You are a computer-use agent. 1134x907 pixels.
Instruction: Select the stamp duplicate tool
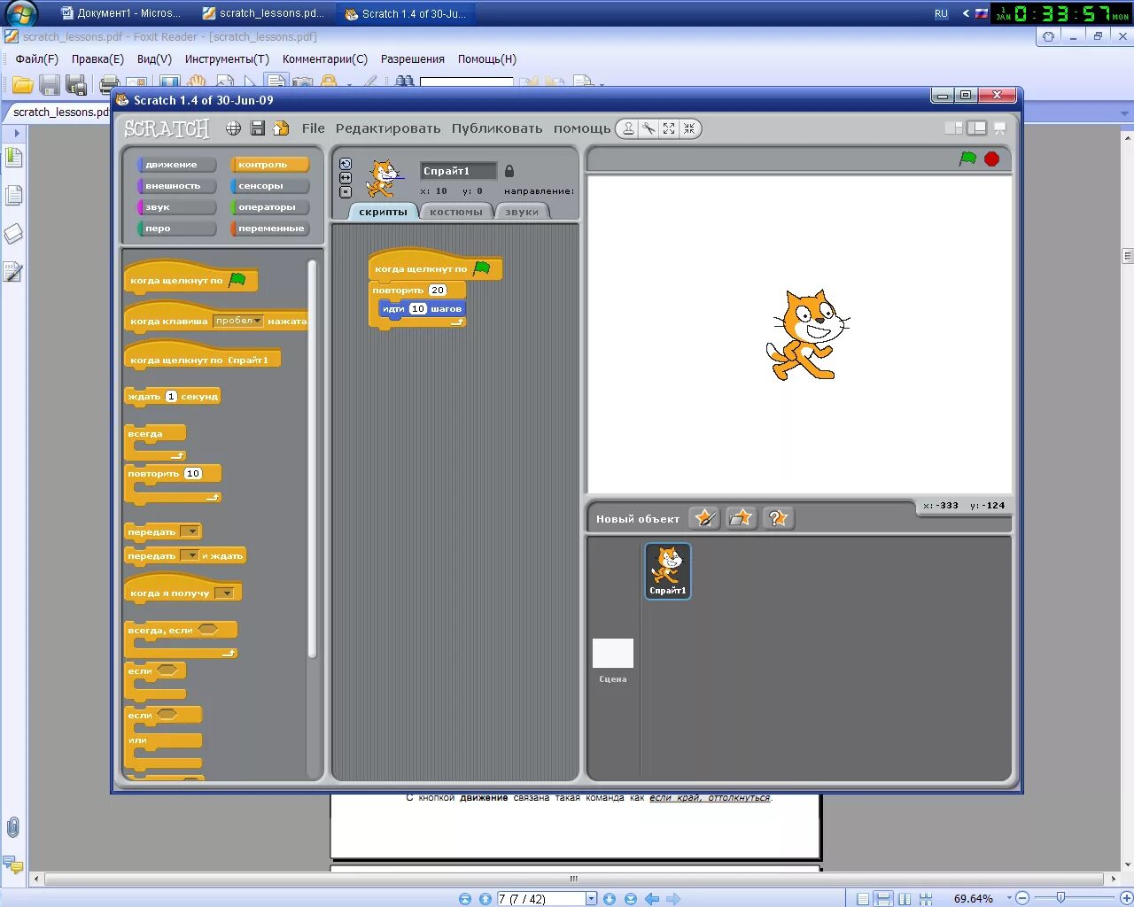pyautogui.click(x=628, y=128)
